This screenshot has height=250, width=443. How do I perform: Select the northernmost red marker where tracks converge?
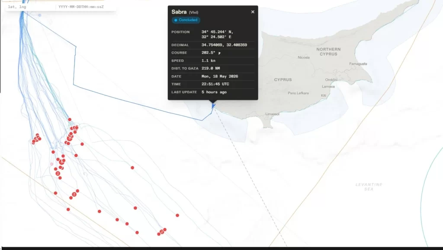click(70, 120)
